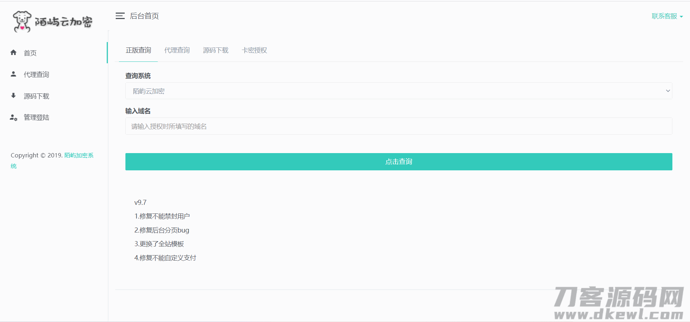Click the user-gear icon beside 管理登陆

coord(14,118)
